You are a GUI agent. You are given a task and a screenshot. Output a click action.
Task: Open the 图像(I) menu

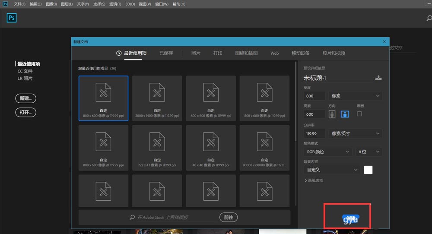click(x=51, y=4)
